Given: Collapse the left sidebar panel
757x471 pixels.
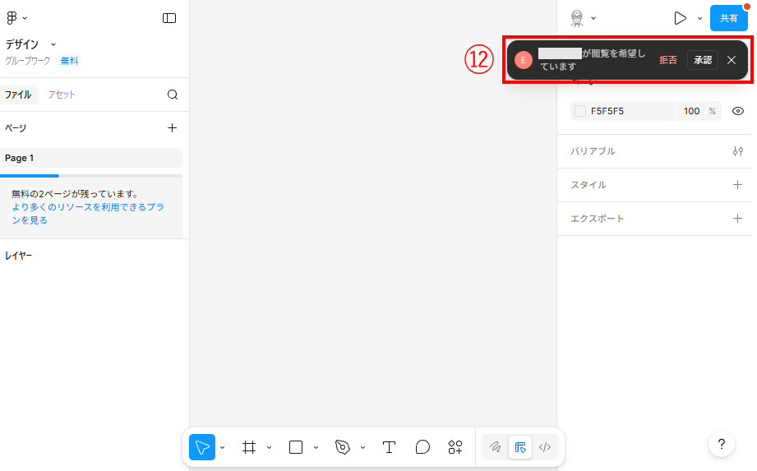Looking at the screenshot, I should [x=169, y=17].
